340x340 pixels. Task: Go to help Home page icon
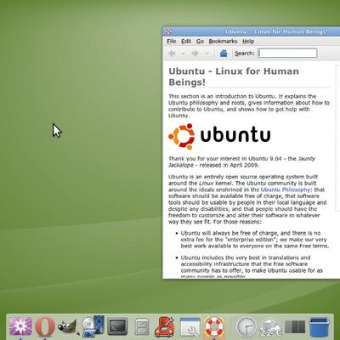[x=224, y=53]
